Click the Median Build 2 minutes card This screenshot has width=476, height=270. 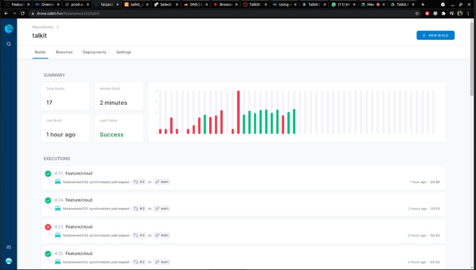coord(119,96)
